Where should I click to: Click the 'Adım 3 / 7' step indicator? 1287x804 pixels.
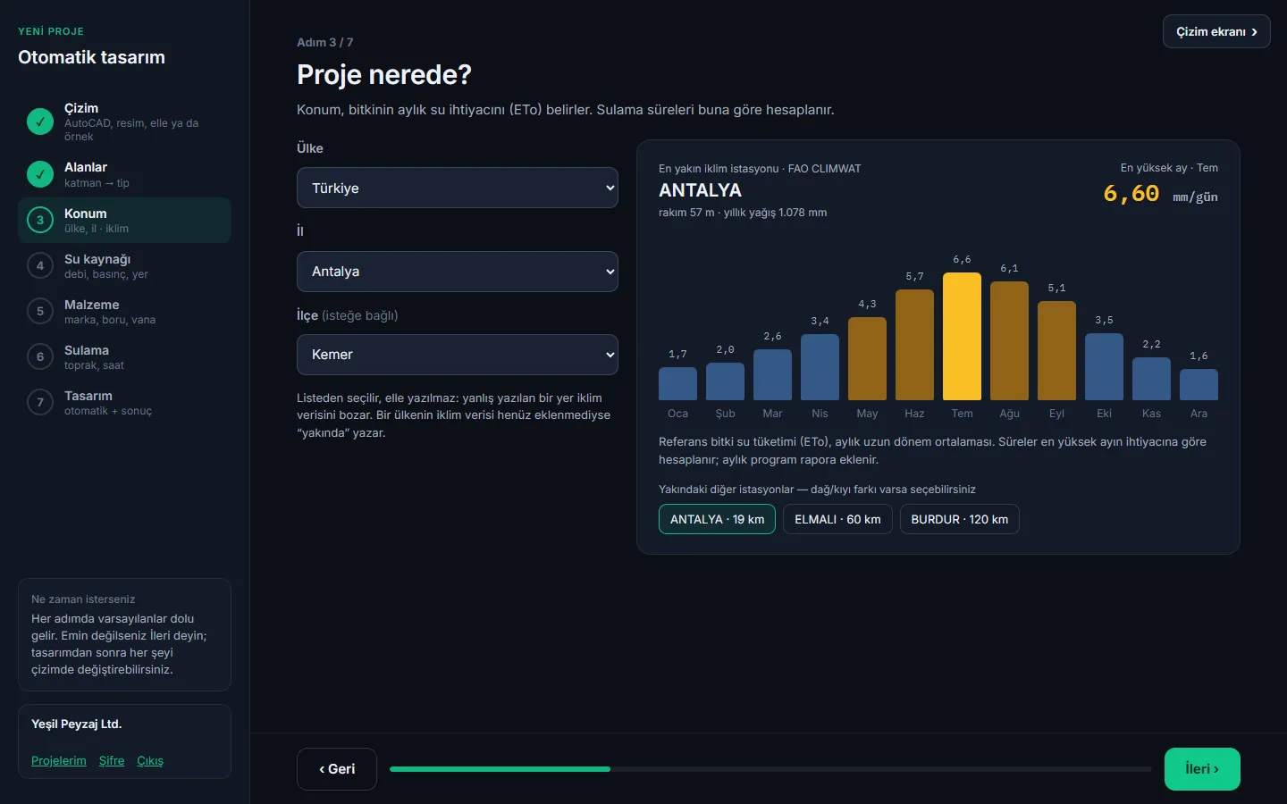(x=325, y=42)
